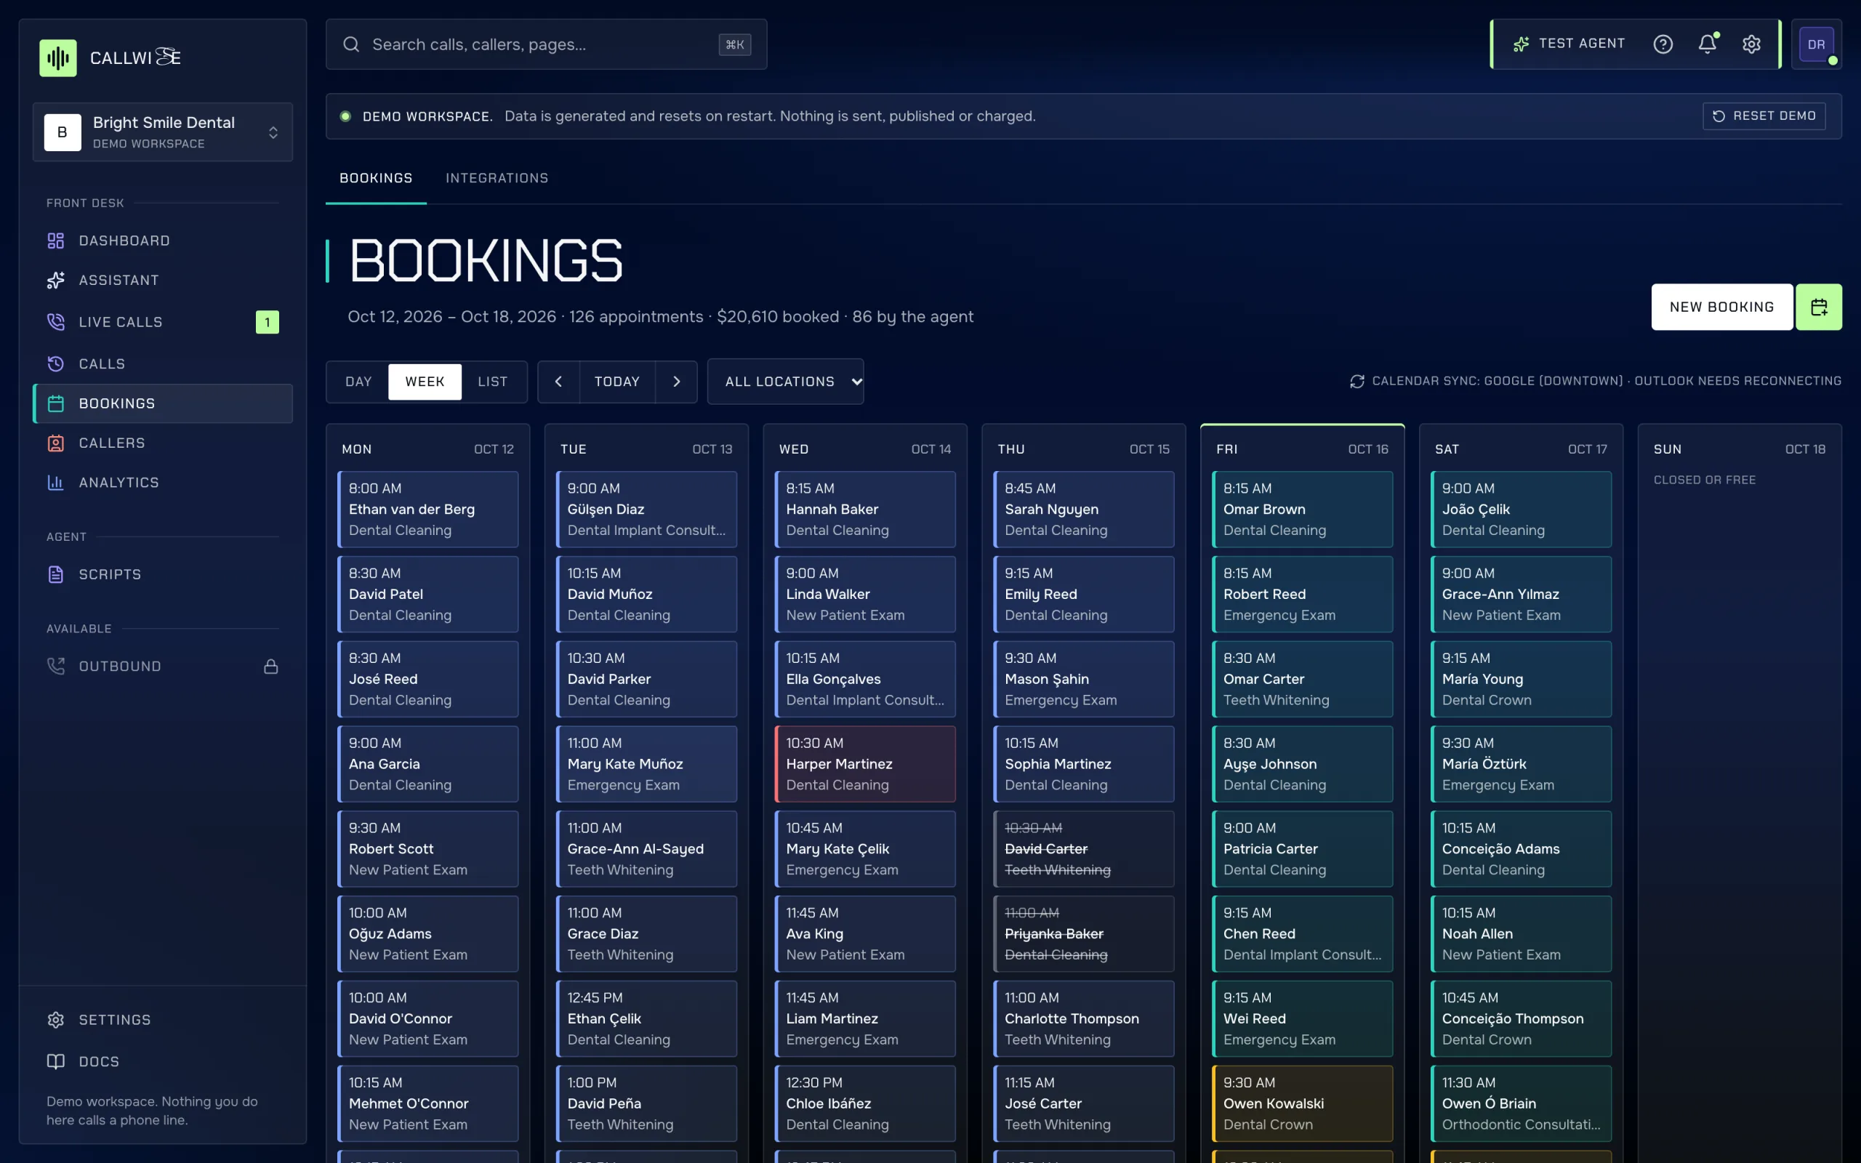
Task: Open the top bar settings gear icon
Action: (1751, 44)
